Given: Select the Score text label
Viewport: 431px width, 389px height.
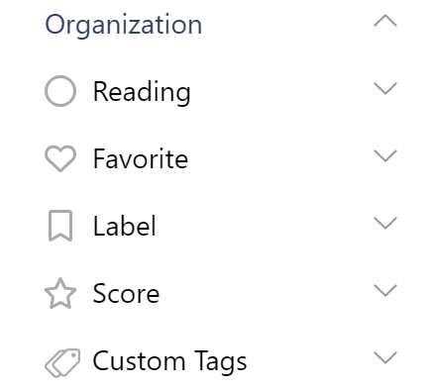Looking at the screenshot, I should pyautogui.click(x=126, y=293).
